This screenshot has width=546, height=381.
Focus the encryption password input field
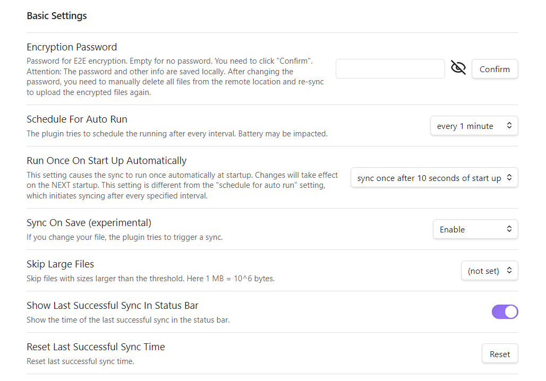pyautogui.click(x=390, y=69)
